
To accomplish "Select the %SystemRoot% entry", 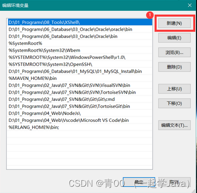I will [x=80, y=43].
